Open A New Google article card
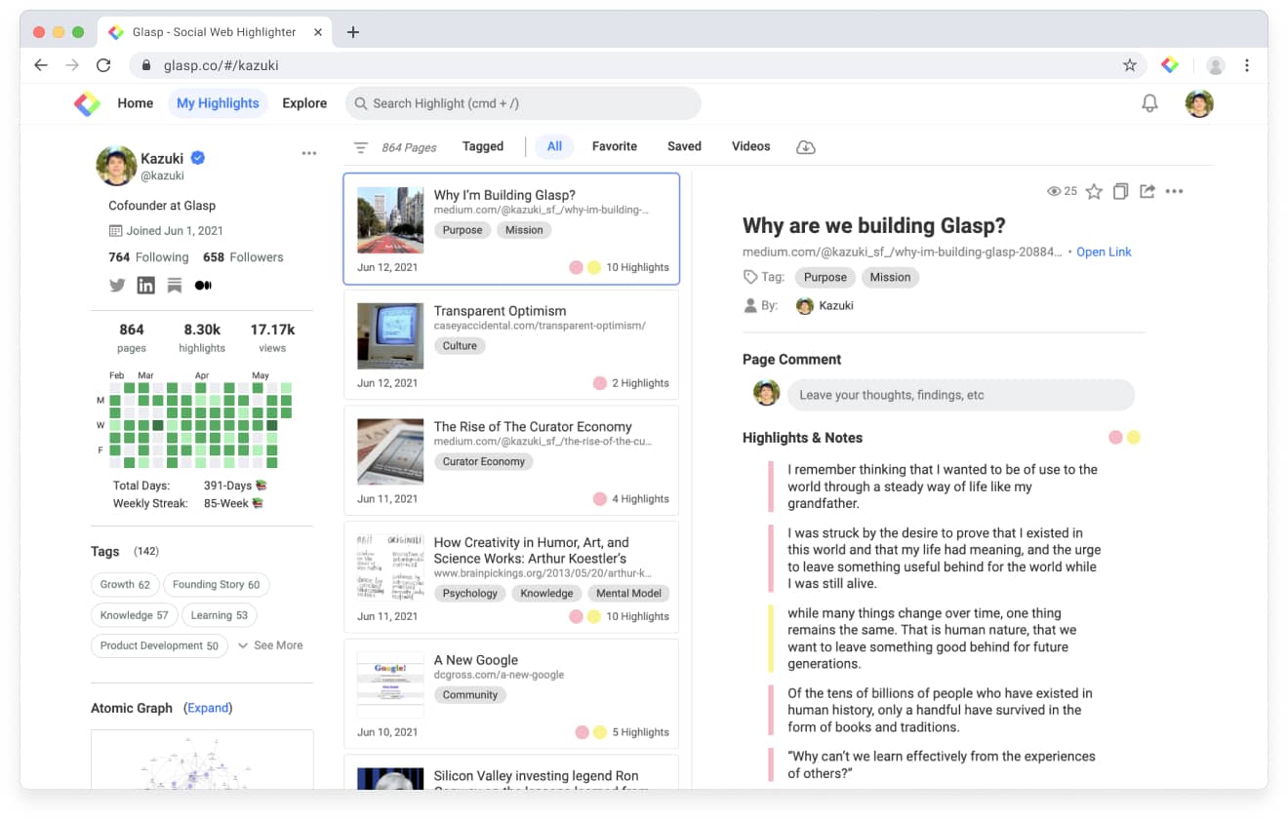 [511, 693]
